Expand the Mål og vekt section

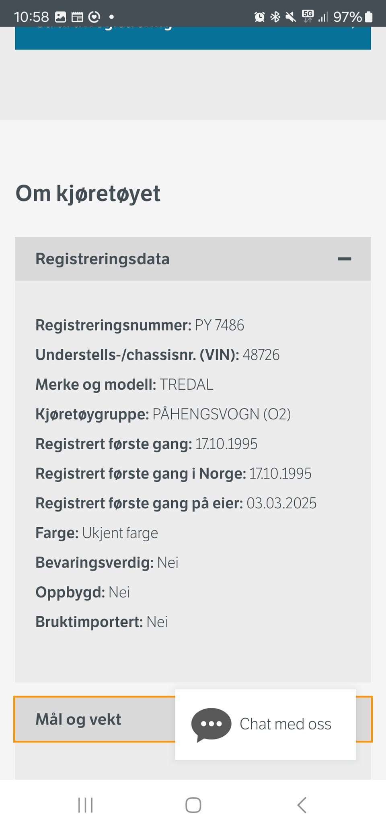[78, 719]
